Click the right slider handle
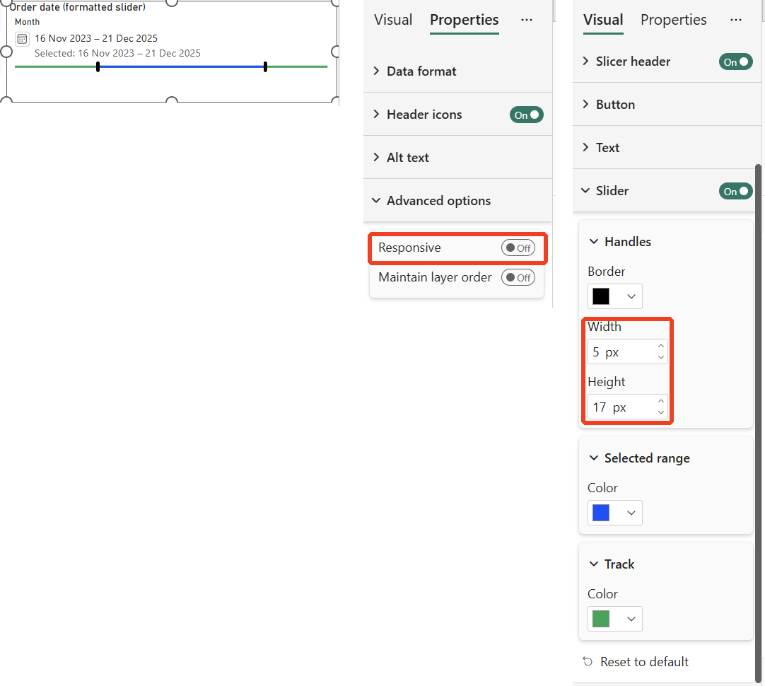The height and width of the screenshot is (686, 765). 265,67
